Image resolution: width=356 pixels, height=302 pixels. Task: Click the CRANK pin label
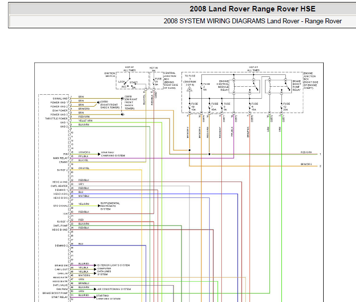pyautogui.click(x=63, y=162)
